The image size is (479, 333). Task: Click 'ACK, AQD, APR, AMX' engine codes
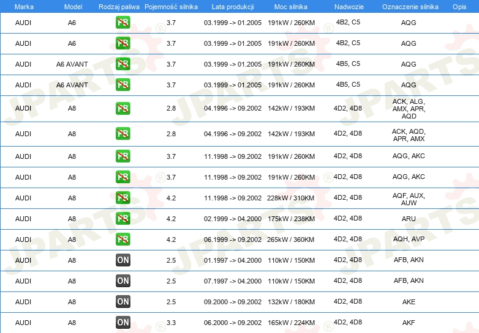[409, 135]
